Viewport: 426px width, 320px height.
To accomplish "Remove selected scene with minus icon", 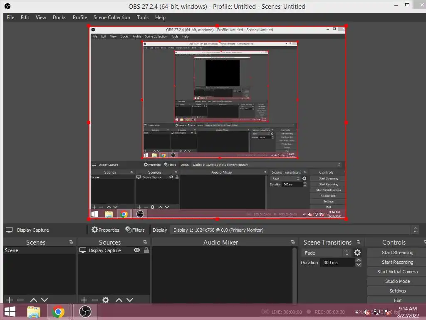I will pos(20,300).
